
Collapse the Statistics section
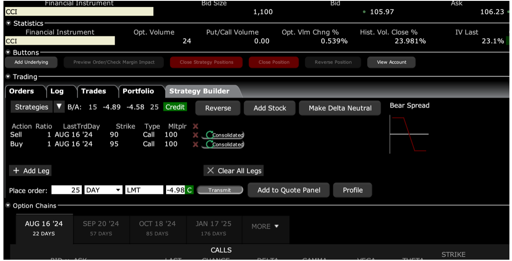(x=8, y=23)
